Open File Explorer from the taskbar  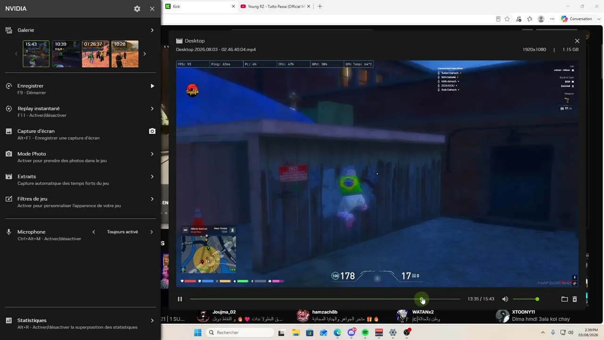pos(295,332)
